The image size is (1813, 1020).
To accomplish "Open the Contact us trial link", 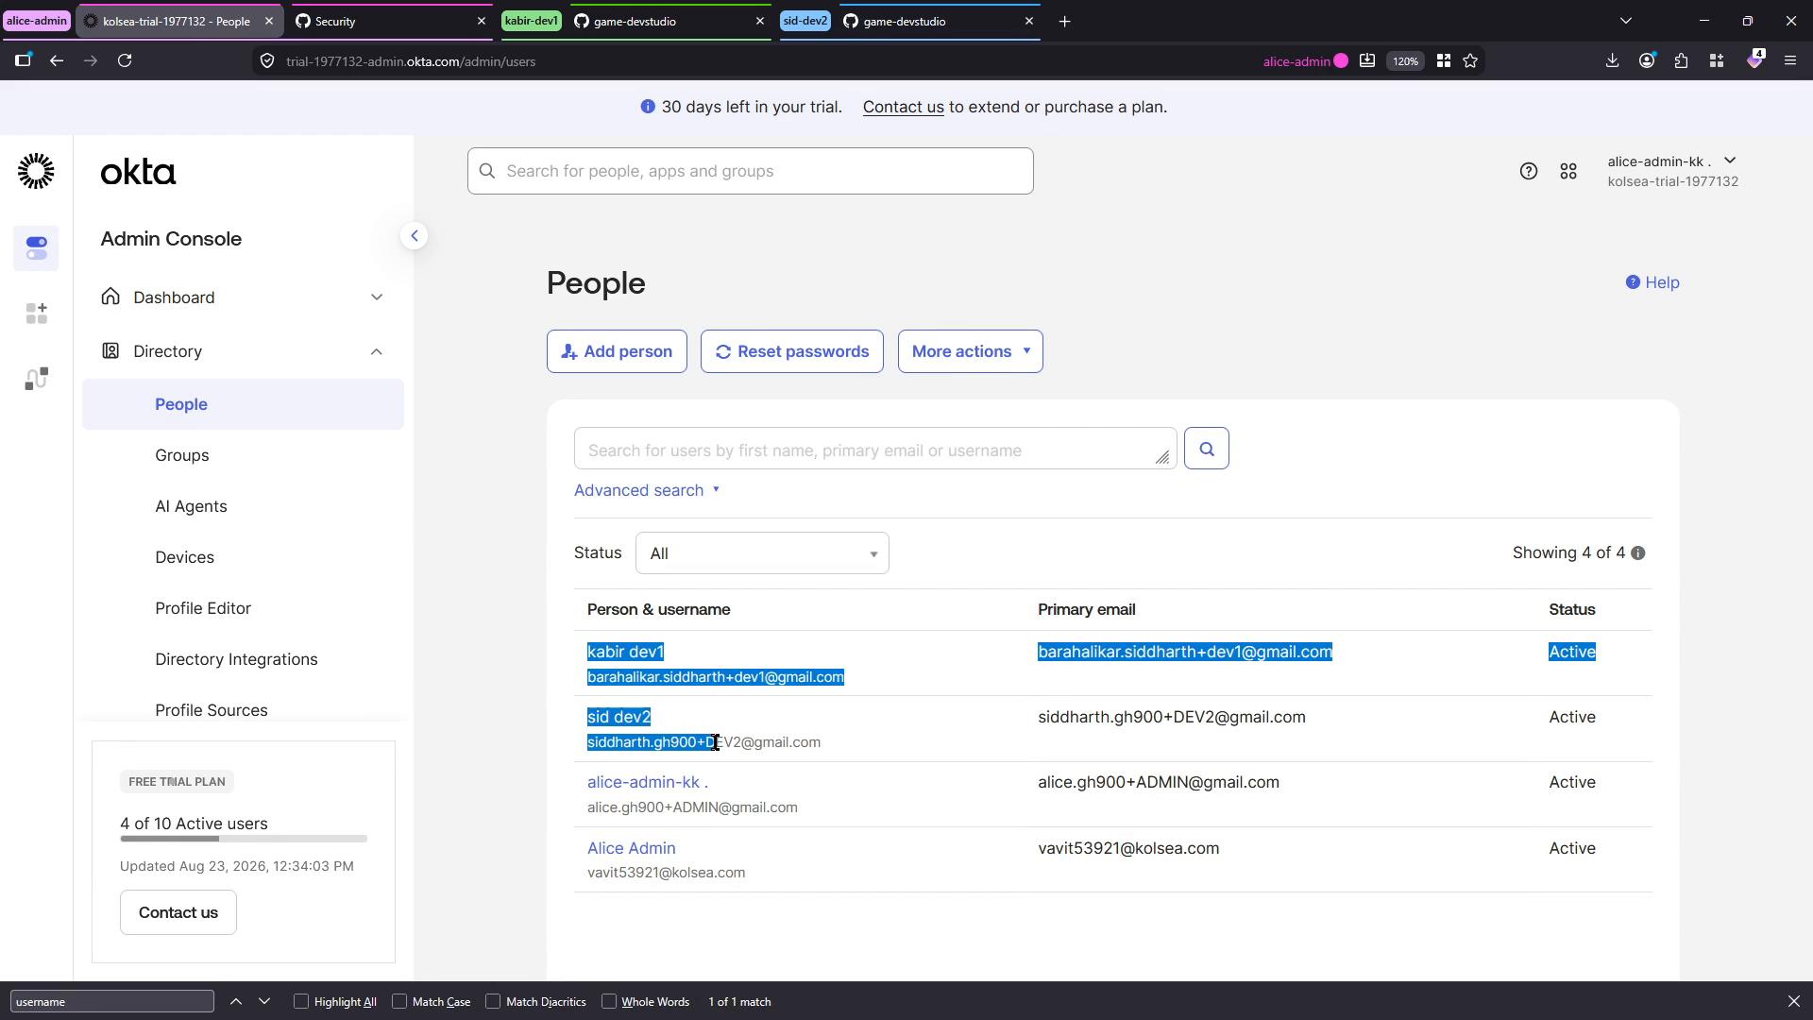I will [903, 107].
